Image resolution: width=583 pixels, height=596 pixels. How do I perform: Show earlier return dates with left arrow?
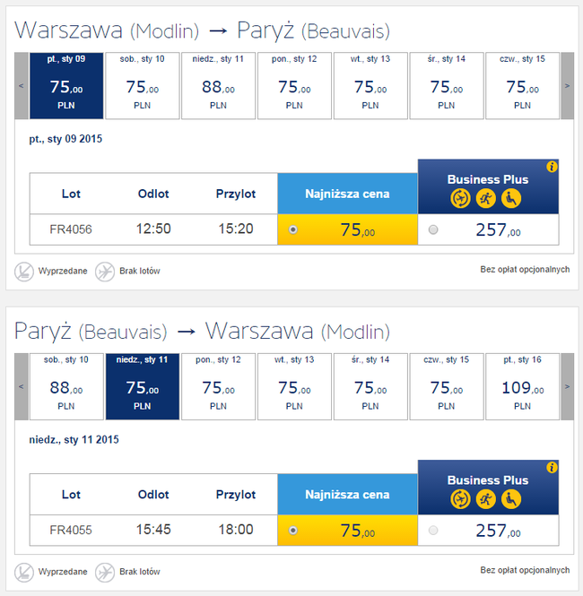coord(22,386)
